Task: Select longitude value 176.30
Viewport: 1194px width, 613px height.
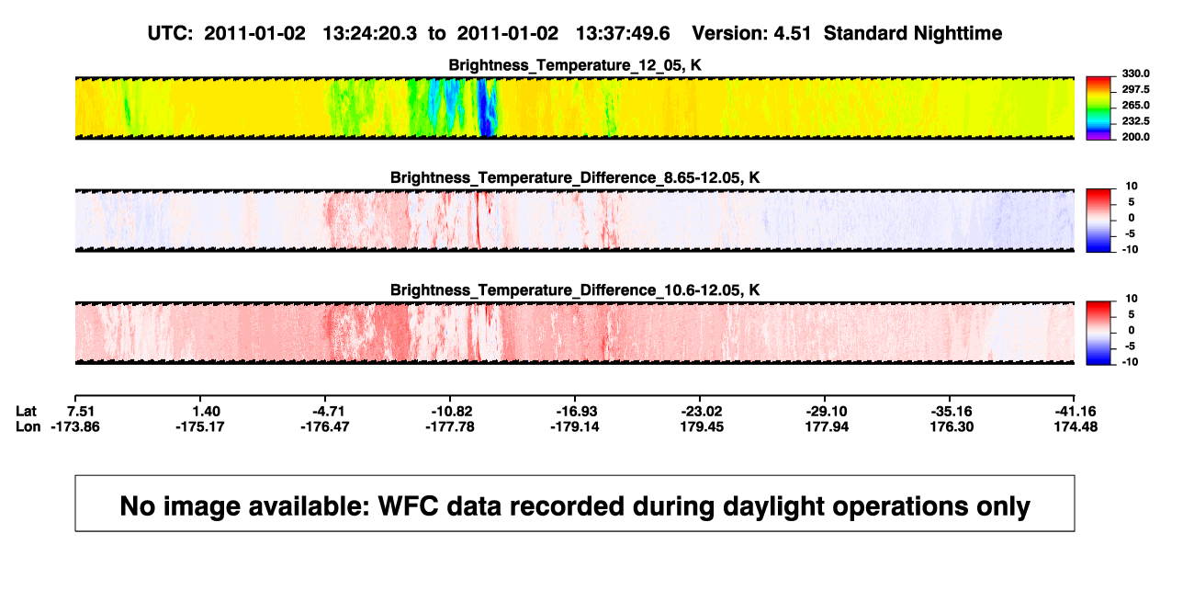Action: click(953, 426)
